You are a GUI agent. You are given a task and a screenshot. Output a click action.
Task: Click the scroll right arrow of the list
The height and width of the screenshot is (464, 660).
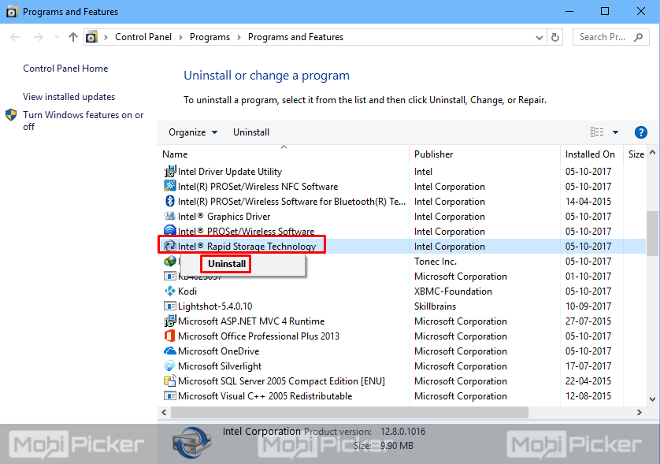pyautogui.click(x=640, y=412)
